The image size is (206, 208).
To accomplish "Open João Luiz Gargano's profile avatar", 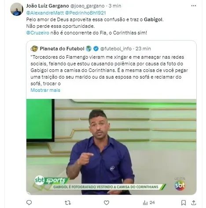I will 17,9.
